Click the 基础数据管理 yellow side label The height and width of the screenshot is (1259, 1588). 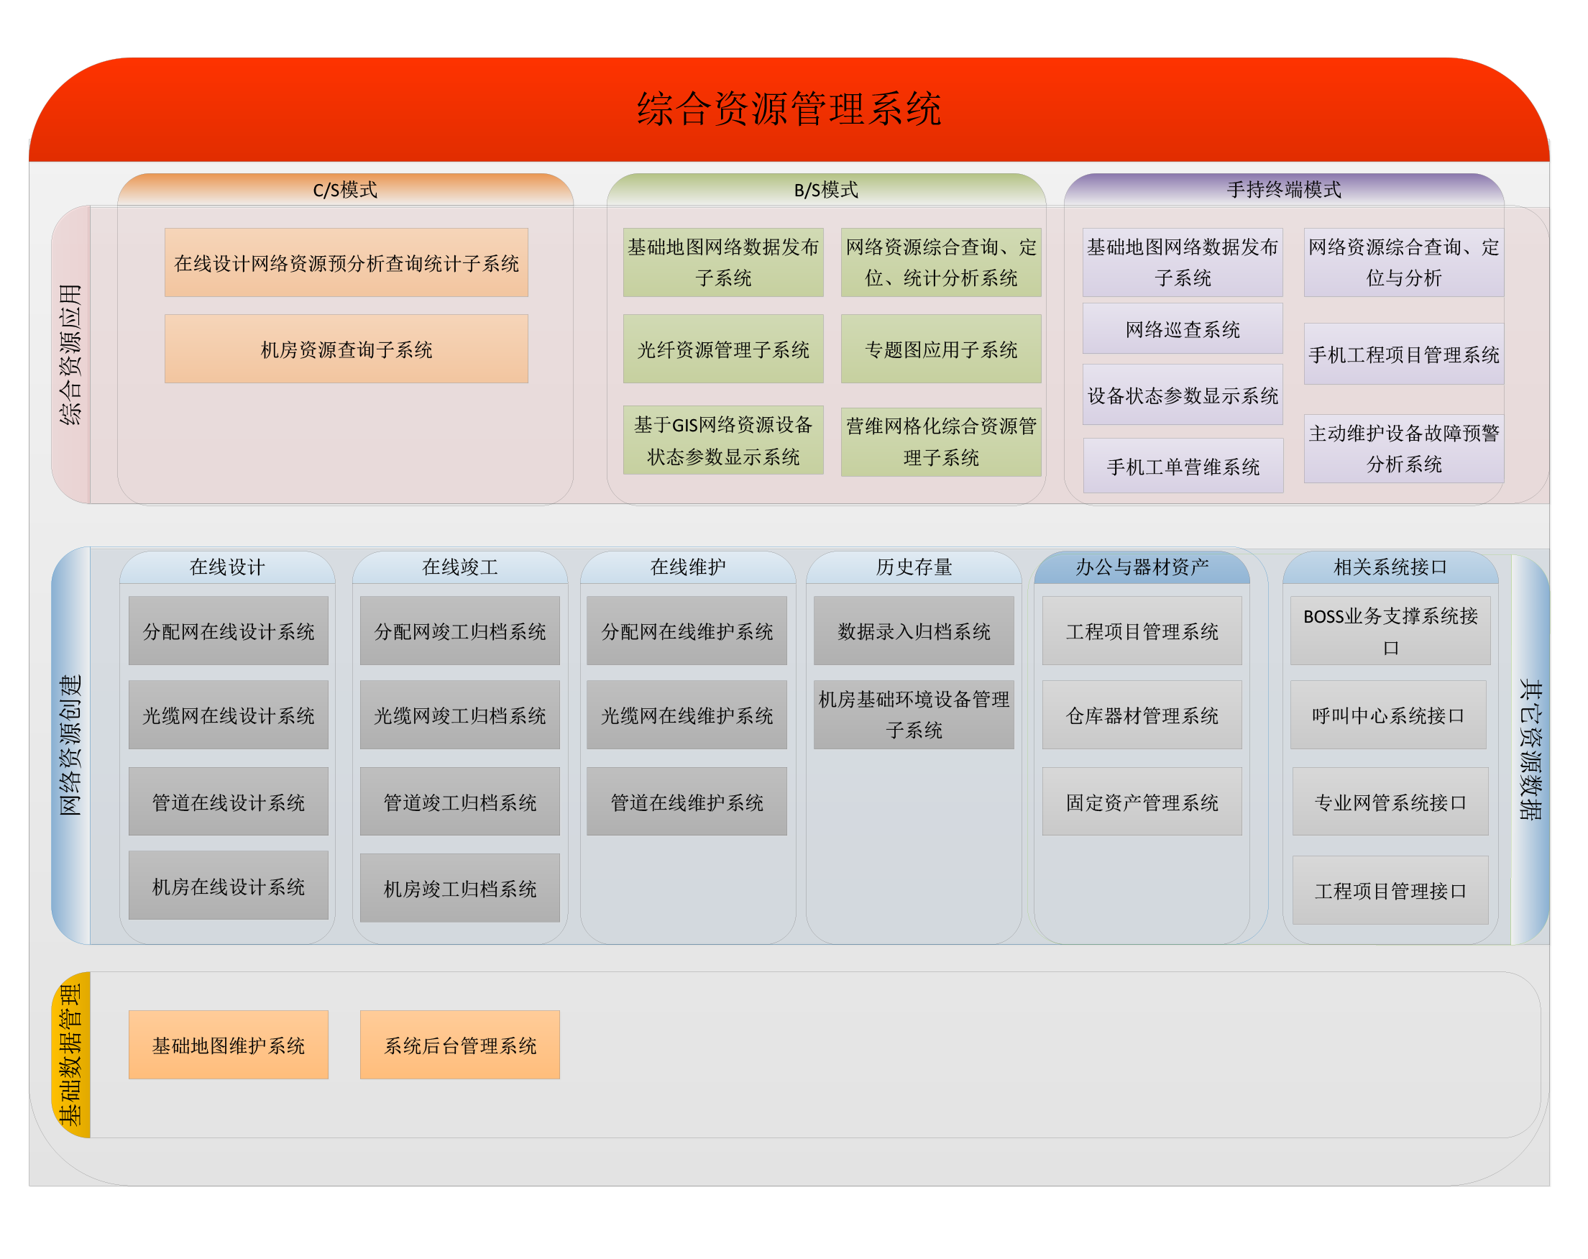coord(71,1054)
